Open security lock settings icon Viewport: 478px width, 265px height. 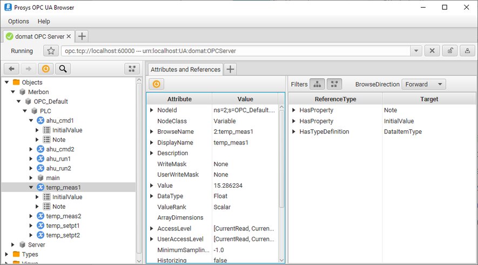(449, 51)
